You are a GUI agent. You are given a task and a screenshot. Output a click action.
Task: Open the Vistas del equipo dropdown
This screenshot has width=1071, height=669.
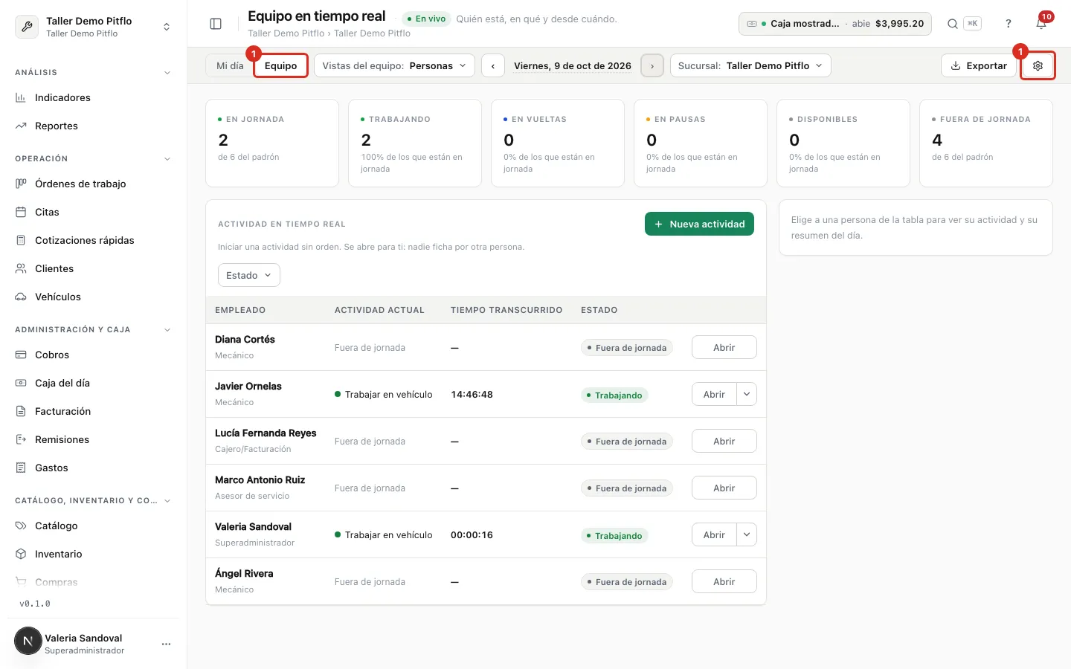[x=395, y=65]
